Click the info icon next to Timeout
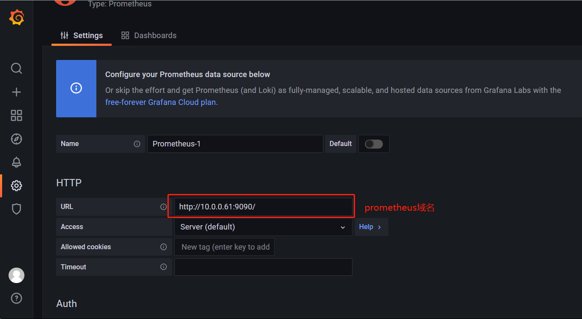The width and height of the screenshot is (582, 319). [164, 267]
